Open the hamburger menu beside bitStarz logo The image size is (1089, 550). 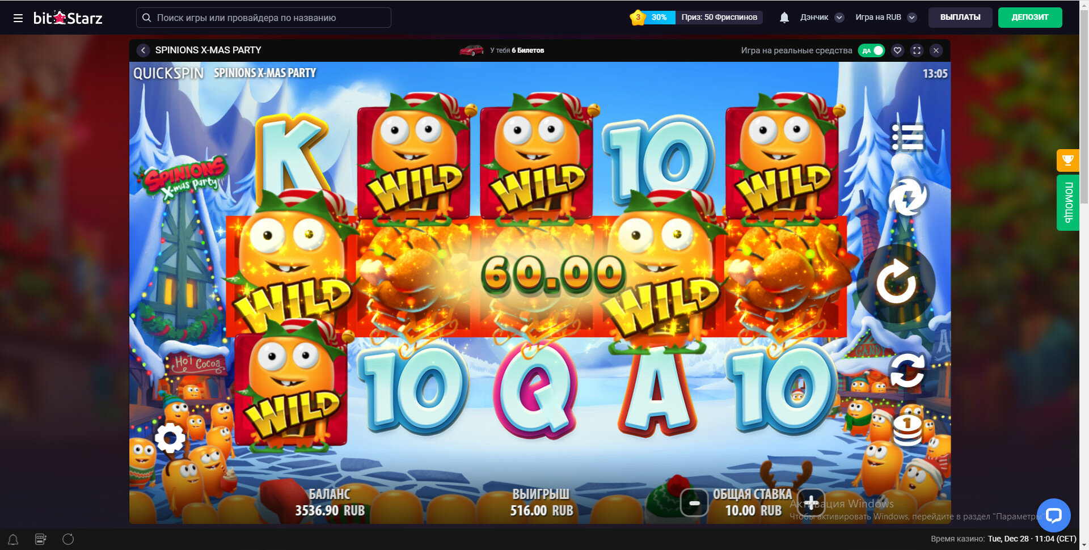pos(18,18)
